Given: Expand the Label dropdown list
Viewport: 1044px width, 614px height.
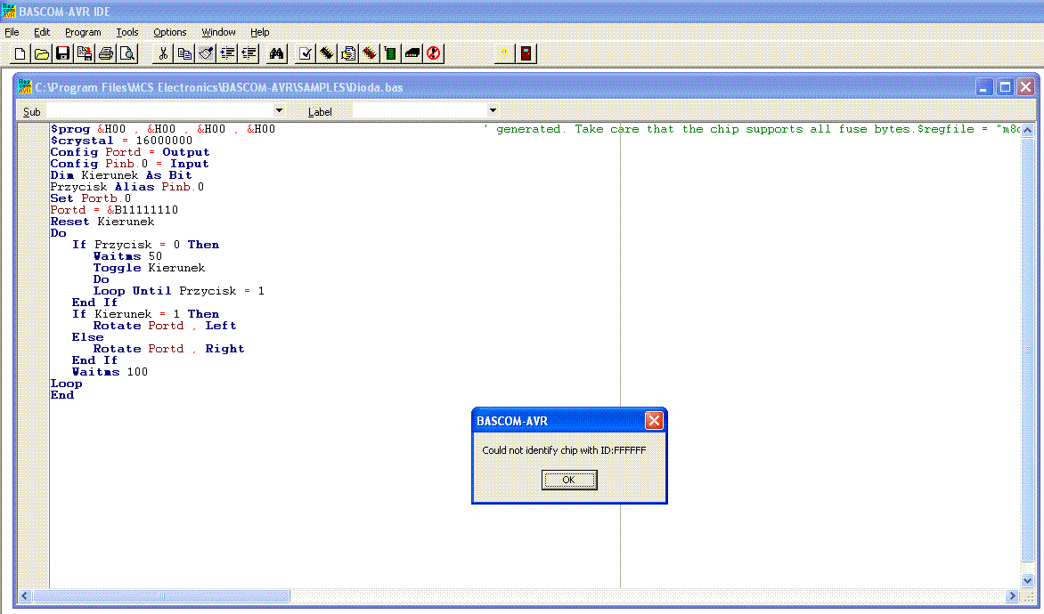Looking at the screenshot, I should click(493, 110).
